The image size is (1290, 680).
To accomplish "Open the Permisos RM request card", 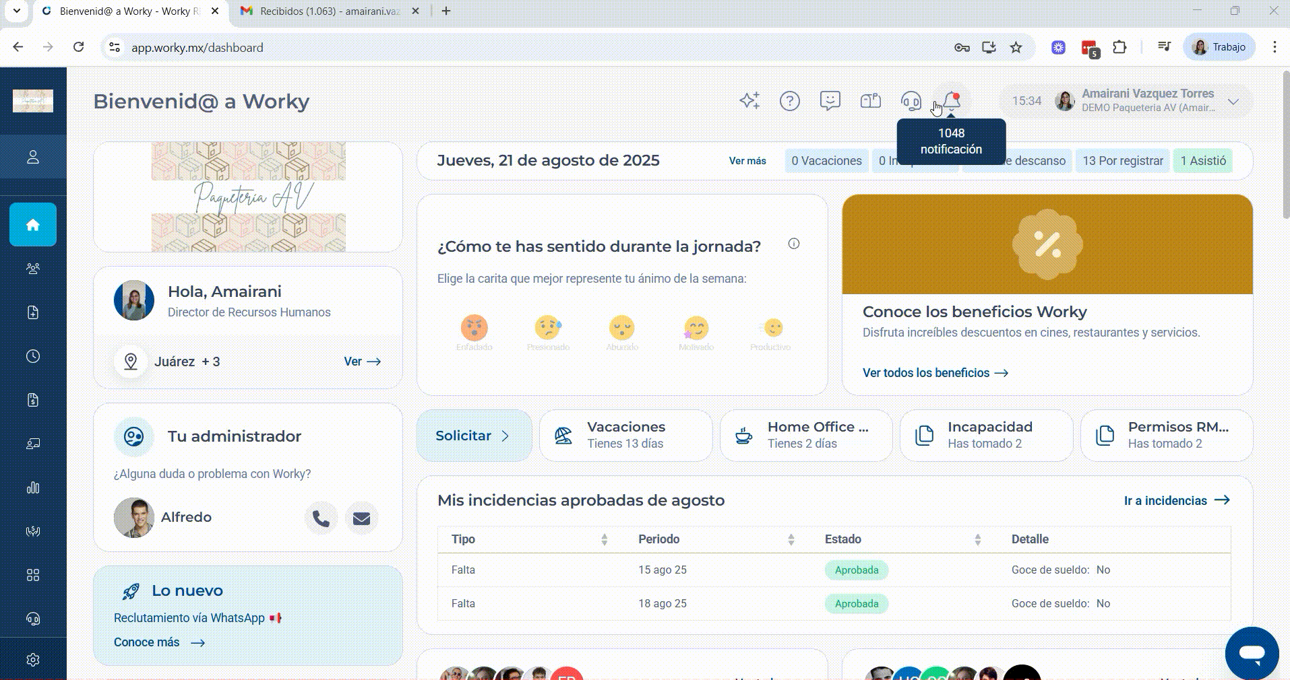I will [x=1167, y=436].
